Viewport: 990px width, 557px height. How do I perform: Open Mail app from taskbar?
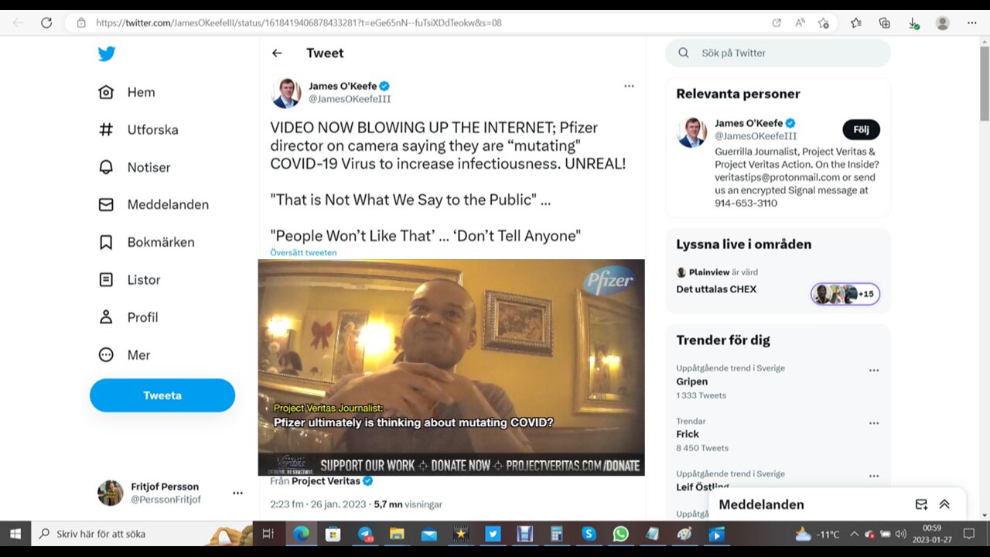click(428, 534)
